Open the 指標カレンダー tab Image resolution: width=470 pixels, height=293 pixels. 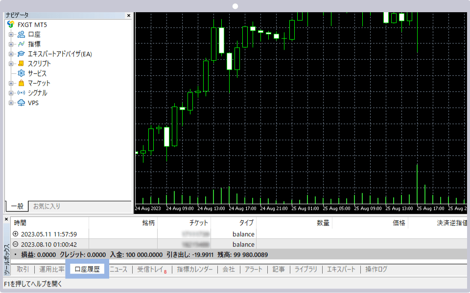pos(195,269)
